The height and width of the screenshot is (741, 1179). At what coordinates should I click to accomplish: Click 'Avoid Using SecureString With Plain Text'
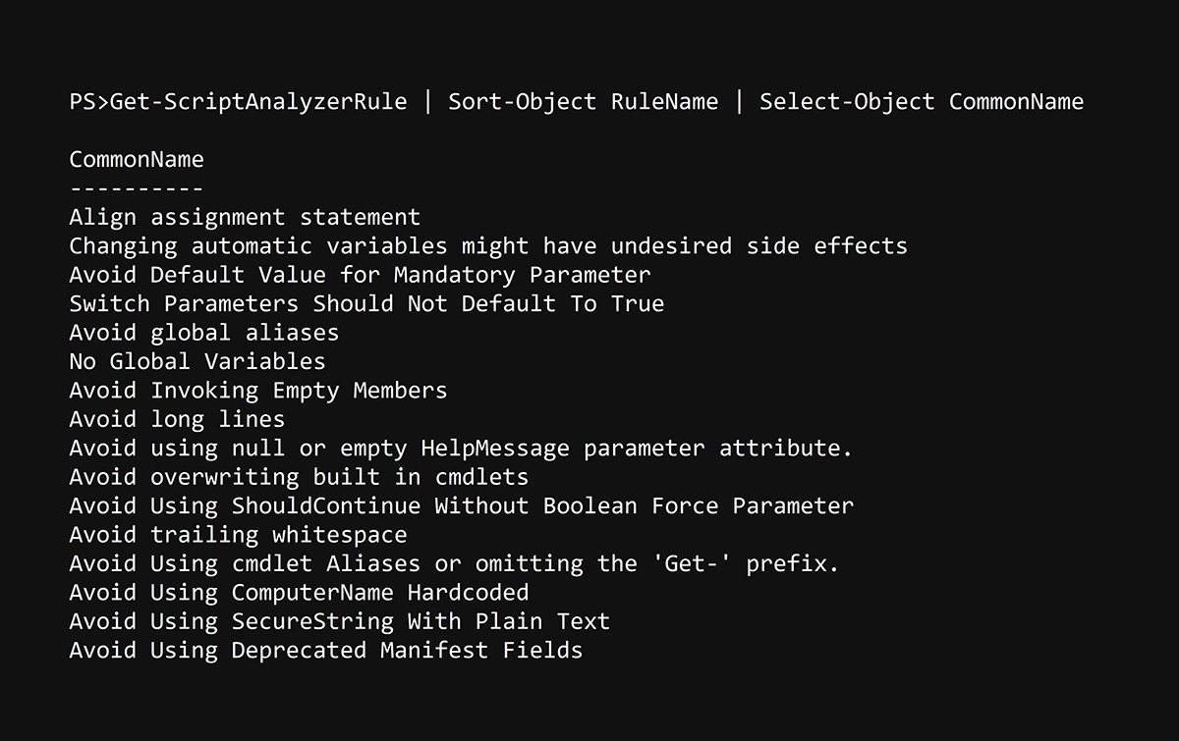(x=339, y=621)
